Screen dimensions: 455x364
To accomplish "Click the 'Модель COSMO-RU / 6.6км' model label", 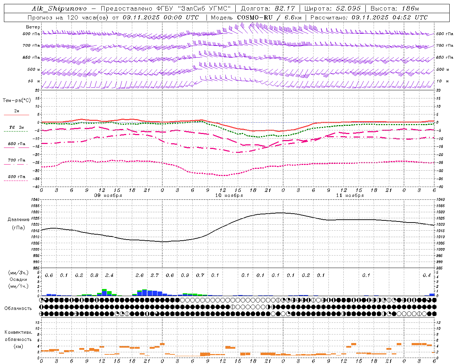I will click(256, 17).
